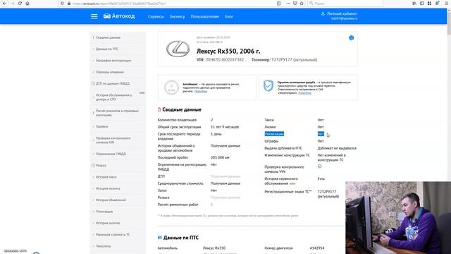Click 11 лет 9 месяцев value

pos(225,127)
